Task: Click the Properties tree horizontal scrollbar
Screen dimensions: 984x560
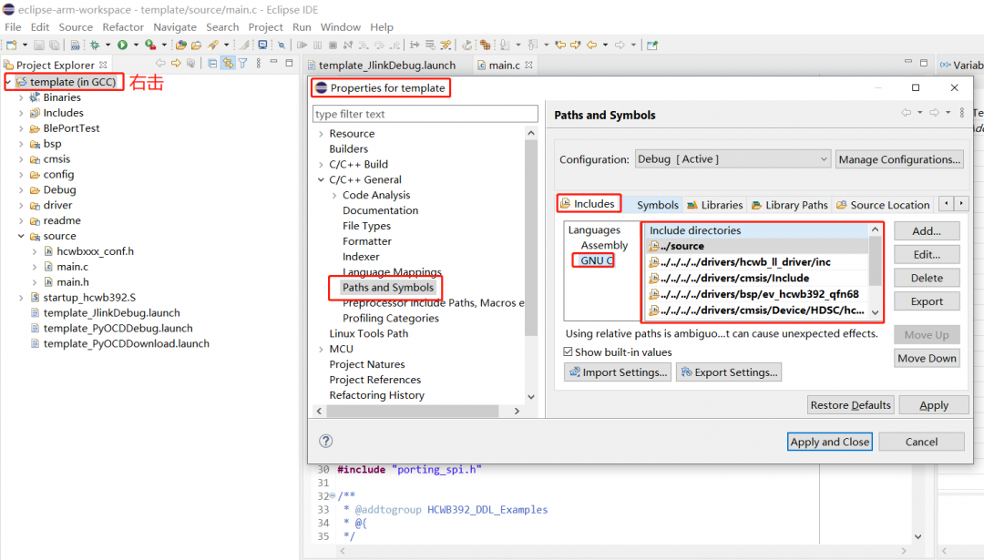Action: coord(413,411)
